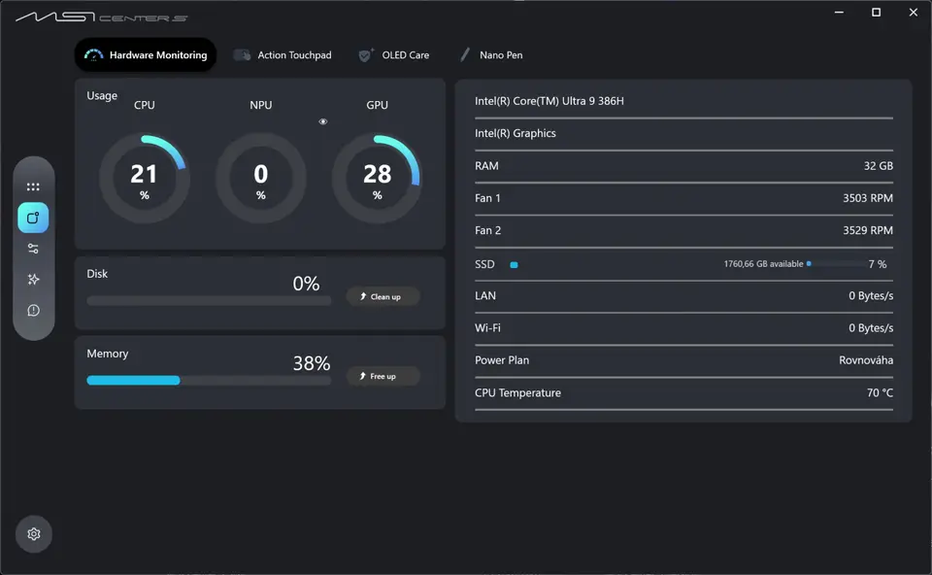Open the OLED Care tab
Viewport: 932px width, 575px height.
[x=394, y=54]
